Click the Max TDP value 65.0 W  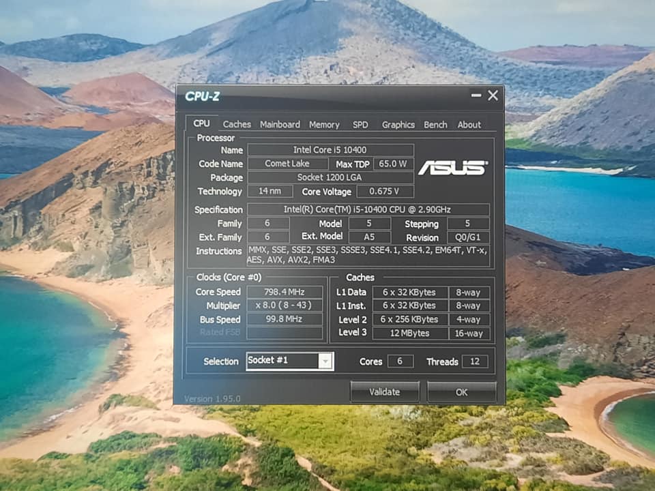(393, 164)
